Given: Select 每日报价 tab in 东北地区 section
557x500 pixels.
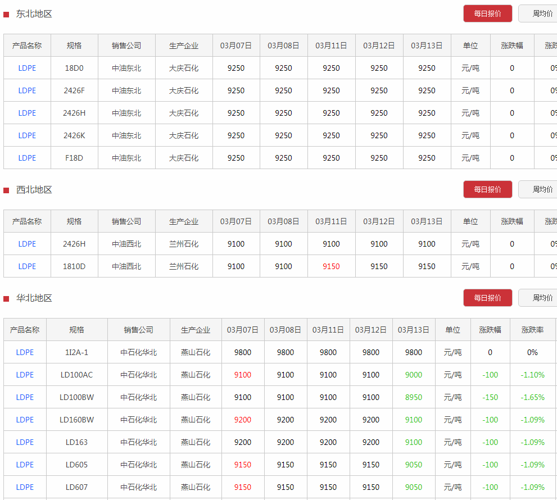Looking at the screenshot, I should (487, 13).
